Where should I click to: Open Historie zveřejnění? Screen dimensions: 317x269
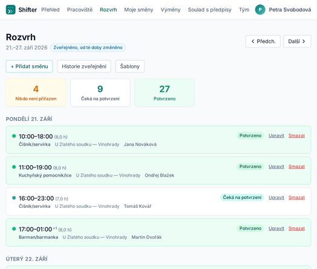click(84, 66)
